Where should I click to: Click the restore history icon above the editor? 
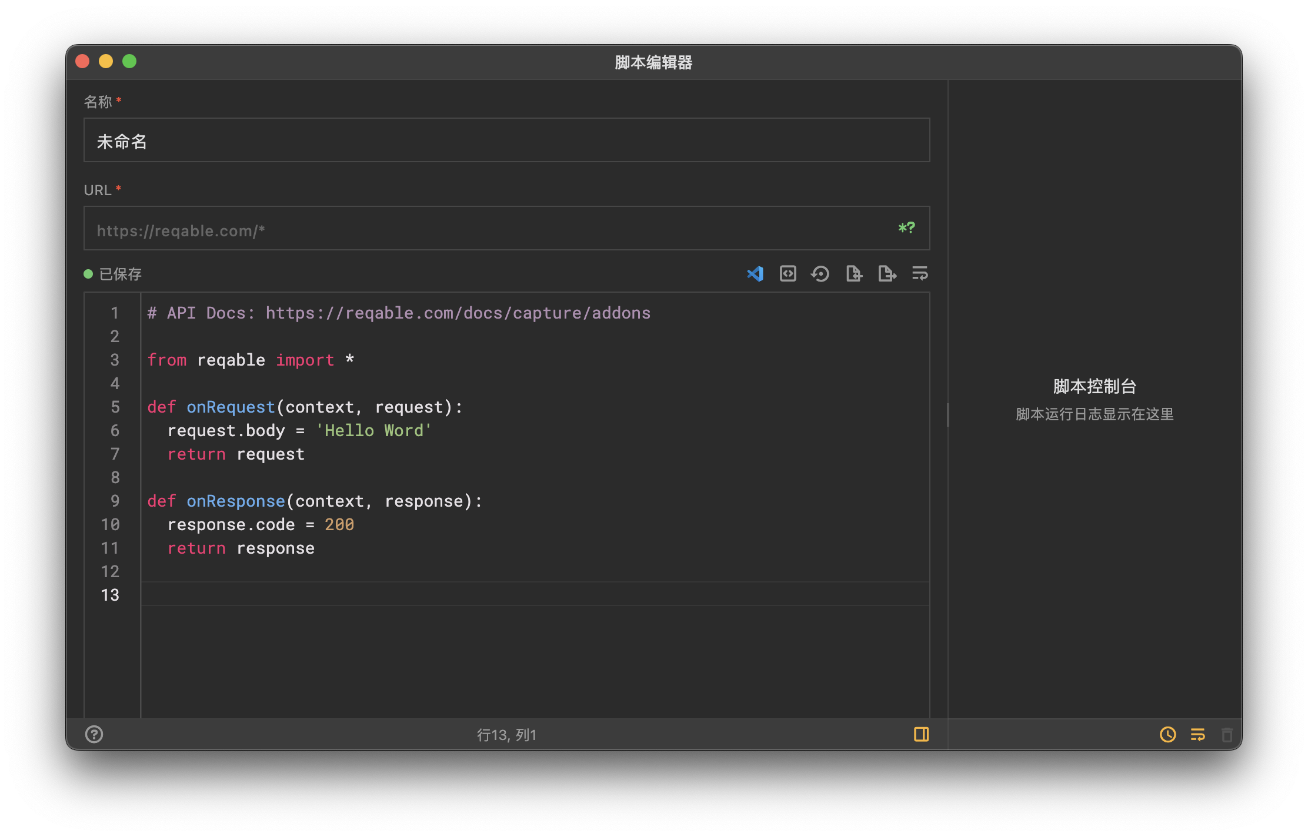click(820, 274)
